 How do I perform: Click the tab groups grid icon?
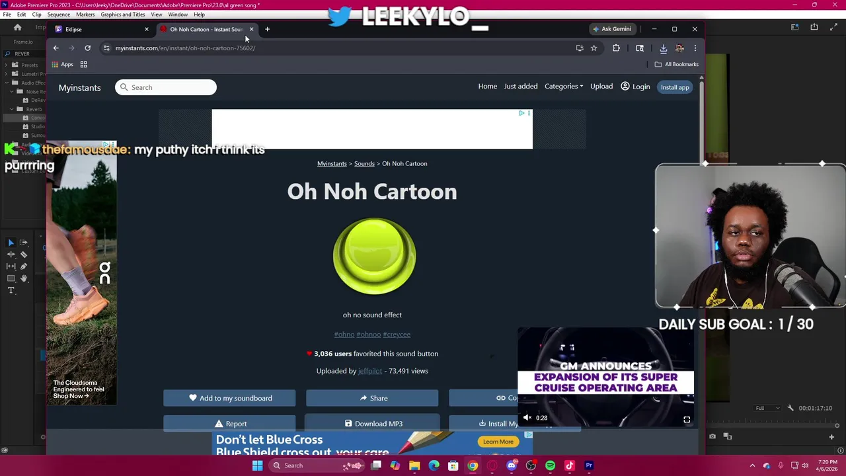coord(83,64)
